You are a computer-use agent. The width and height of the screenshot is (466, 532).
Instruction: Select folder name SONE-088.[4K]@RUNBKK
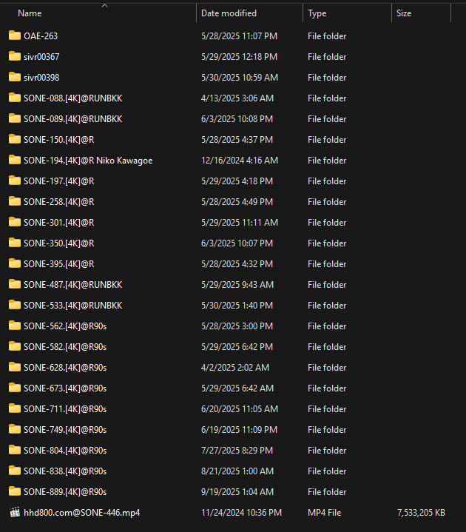click(73, 98)
